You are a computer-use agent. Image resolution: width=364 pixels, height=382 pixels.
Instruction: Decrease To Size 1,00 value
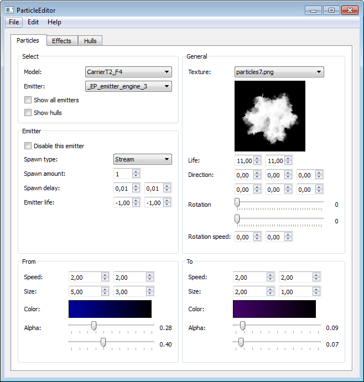(316, 294)
